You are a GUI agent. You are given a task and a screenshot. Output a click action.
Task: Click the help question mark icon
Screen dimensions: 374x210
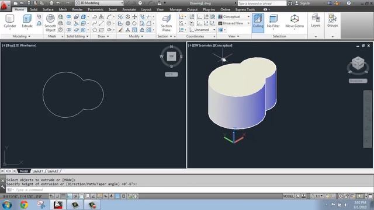tap(349, 3)
